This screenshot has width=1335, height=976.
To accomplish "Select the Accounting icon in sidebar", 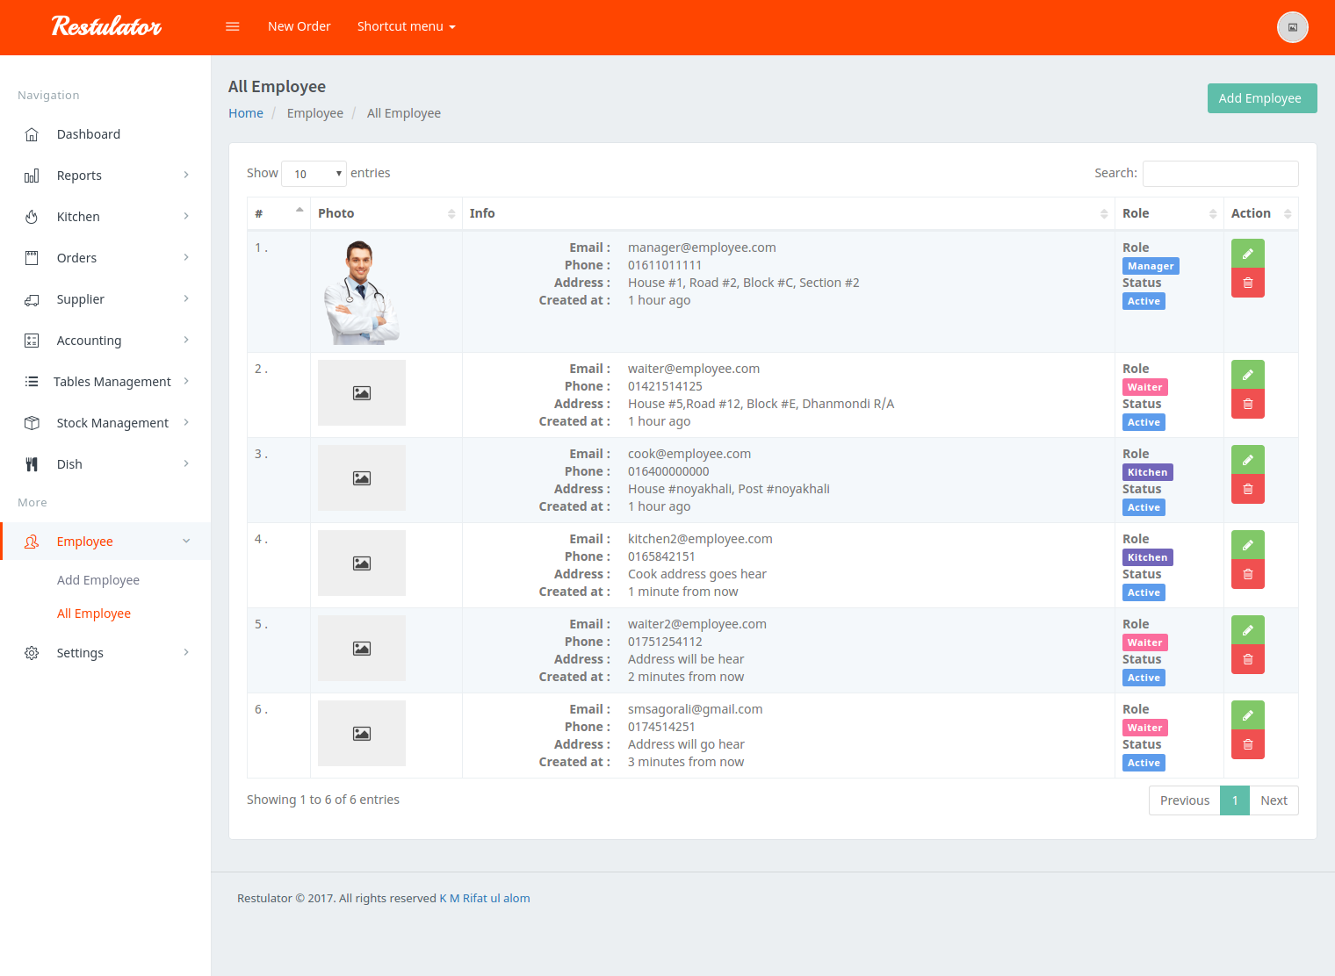I will 32,340.
